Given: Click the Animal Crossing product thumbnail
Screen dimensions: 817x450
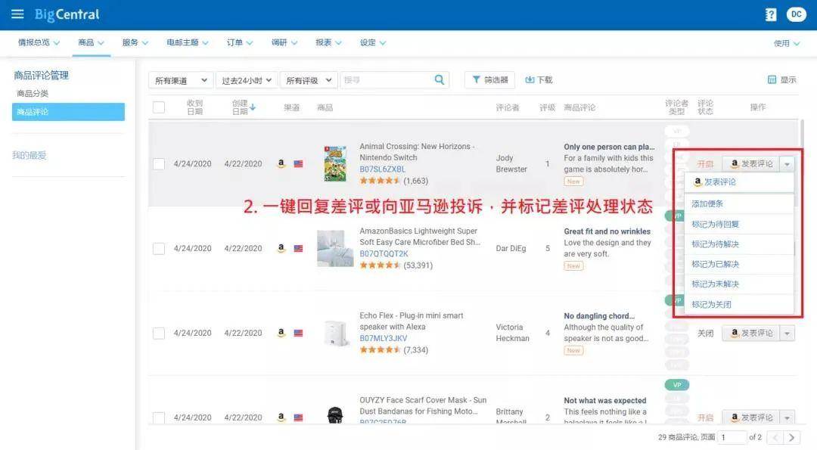Looking at the screenshot, I should [x=334, y=163].
